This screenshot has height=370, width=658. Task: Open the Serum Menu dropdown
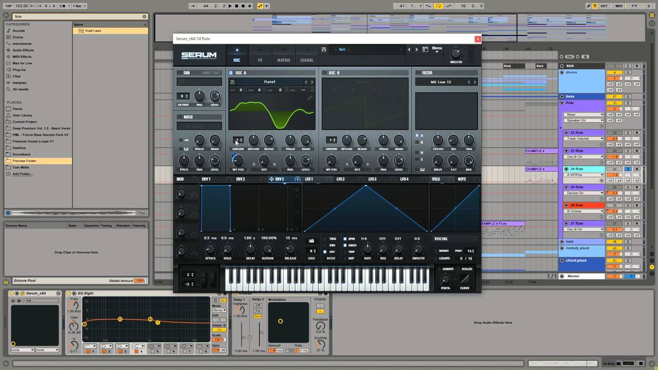tap(437, 49)
